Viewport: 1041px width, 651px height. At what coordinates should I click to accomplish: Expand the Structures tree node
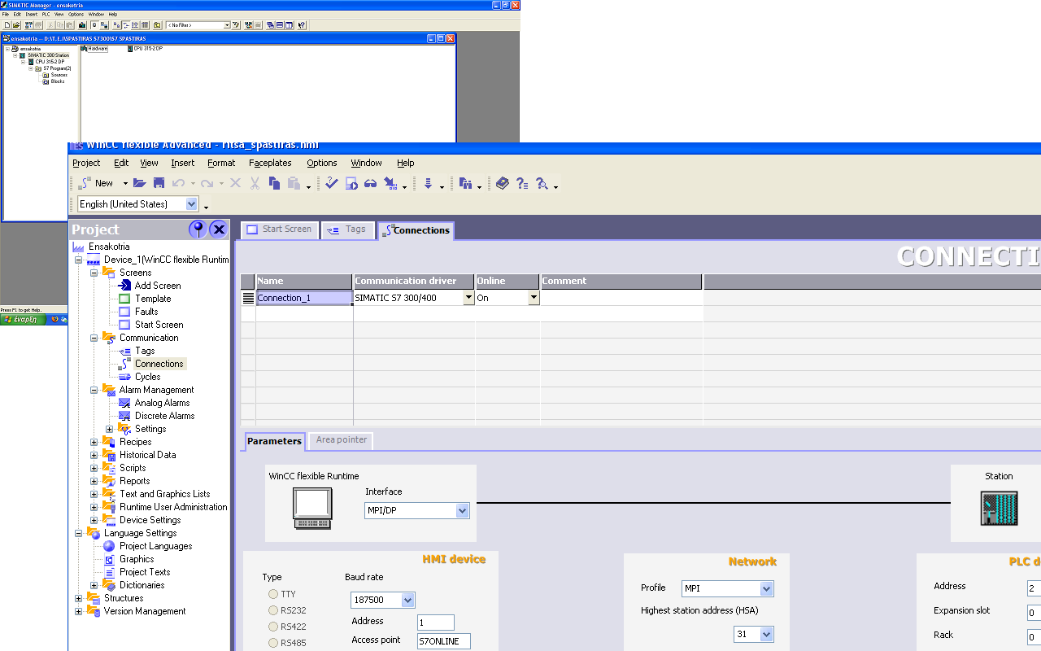point(78,598)
